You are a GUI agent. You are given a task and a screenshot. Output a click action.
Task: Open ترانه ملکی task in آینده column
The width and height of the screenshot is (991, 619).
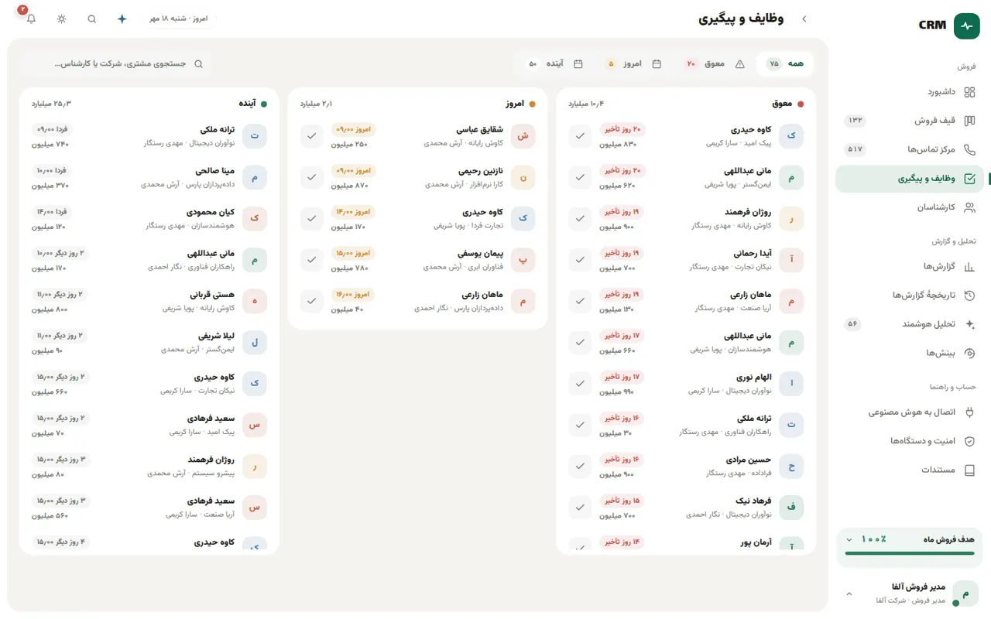click(149, 136)
